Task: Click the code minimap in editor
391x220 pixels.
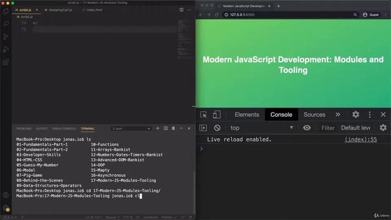Action: pos(185,38)
